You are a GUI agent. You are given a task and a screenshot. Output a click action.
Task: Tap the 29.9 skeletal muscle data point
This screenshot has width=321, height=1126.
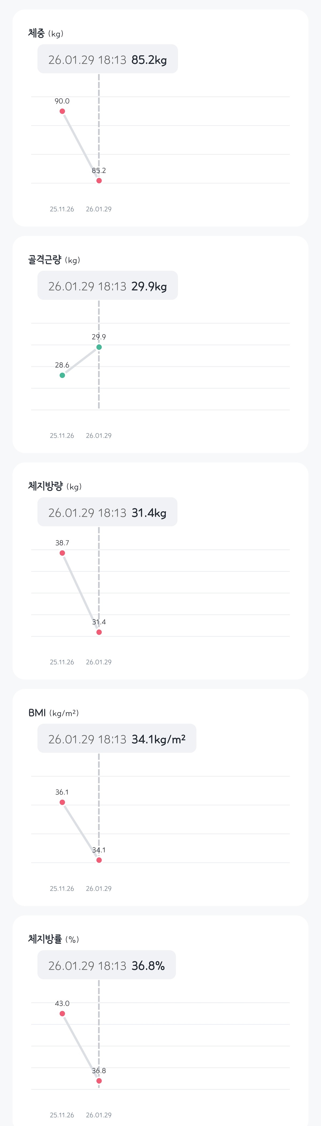[99, 347]
